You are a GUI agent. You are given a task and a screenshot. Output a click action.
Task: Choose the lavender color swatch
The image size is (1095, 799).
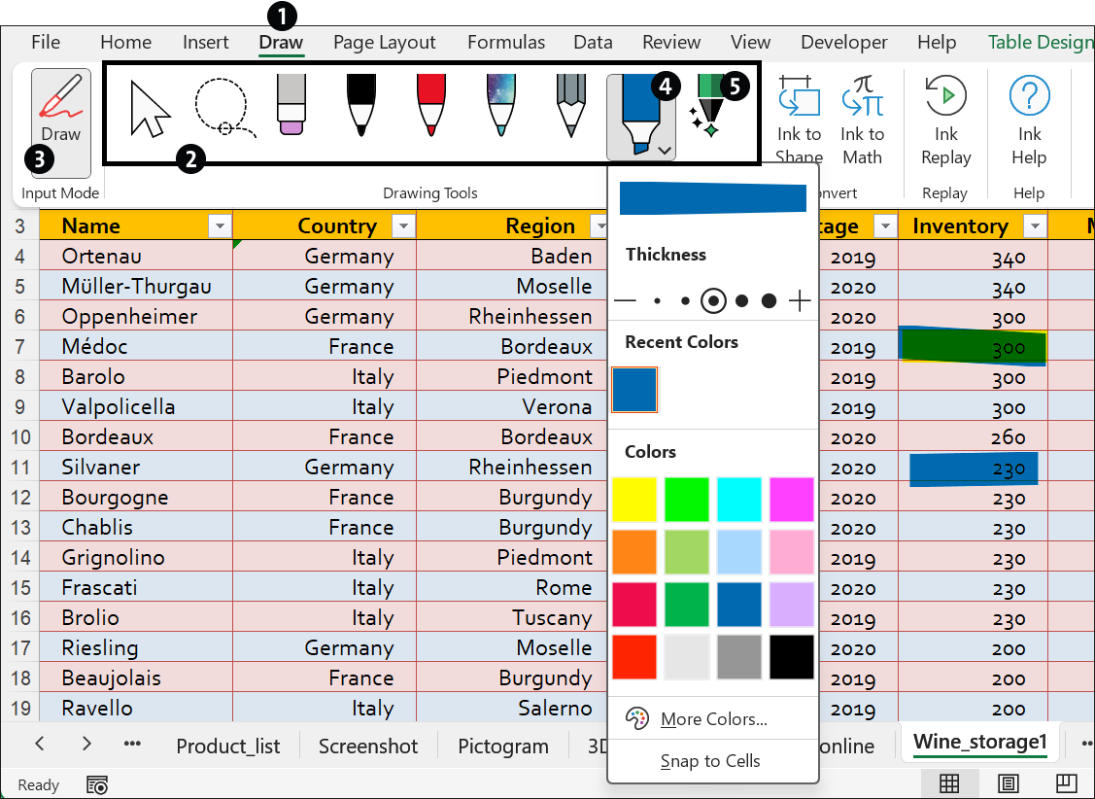click(x=791, y=605)
